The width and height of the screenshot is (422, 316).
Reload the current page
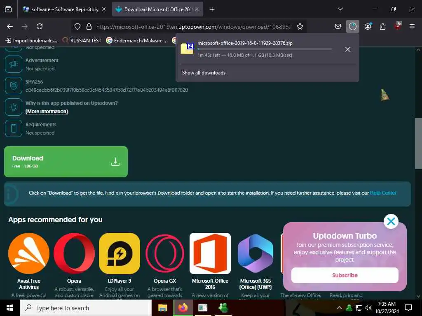40,26
